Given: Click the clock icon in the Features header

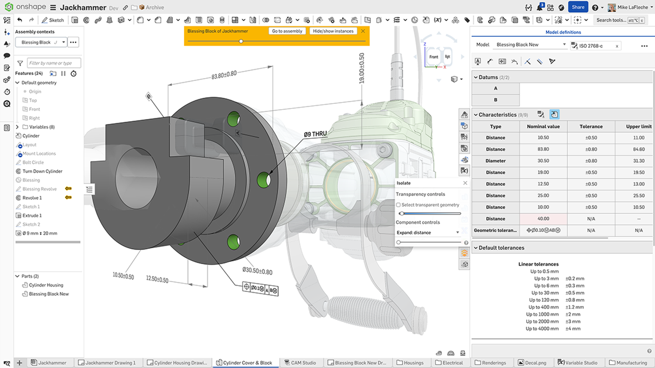Looking at the screenshot, I should click(74, 74).
